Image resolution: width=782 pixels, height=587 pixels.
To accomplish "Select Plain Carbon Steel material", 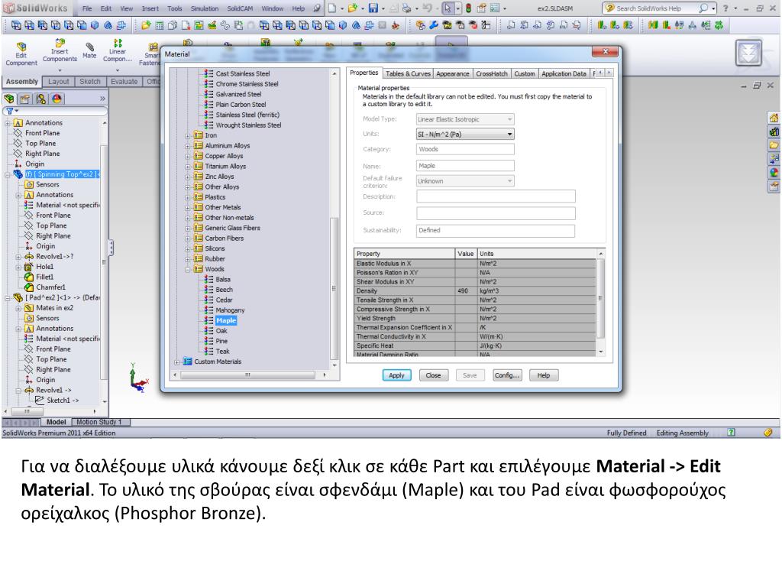I will coord(241,105).
